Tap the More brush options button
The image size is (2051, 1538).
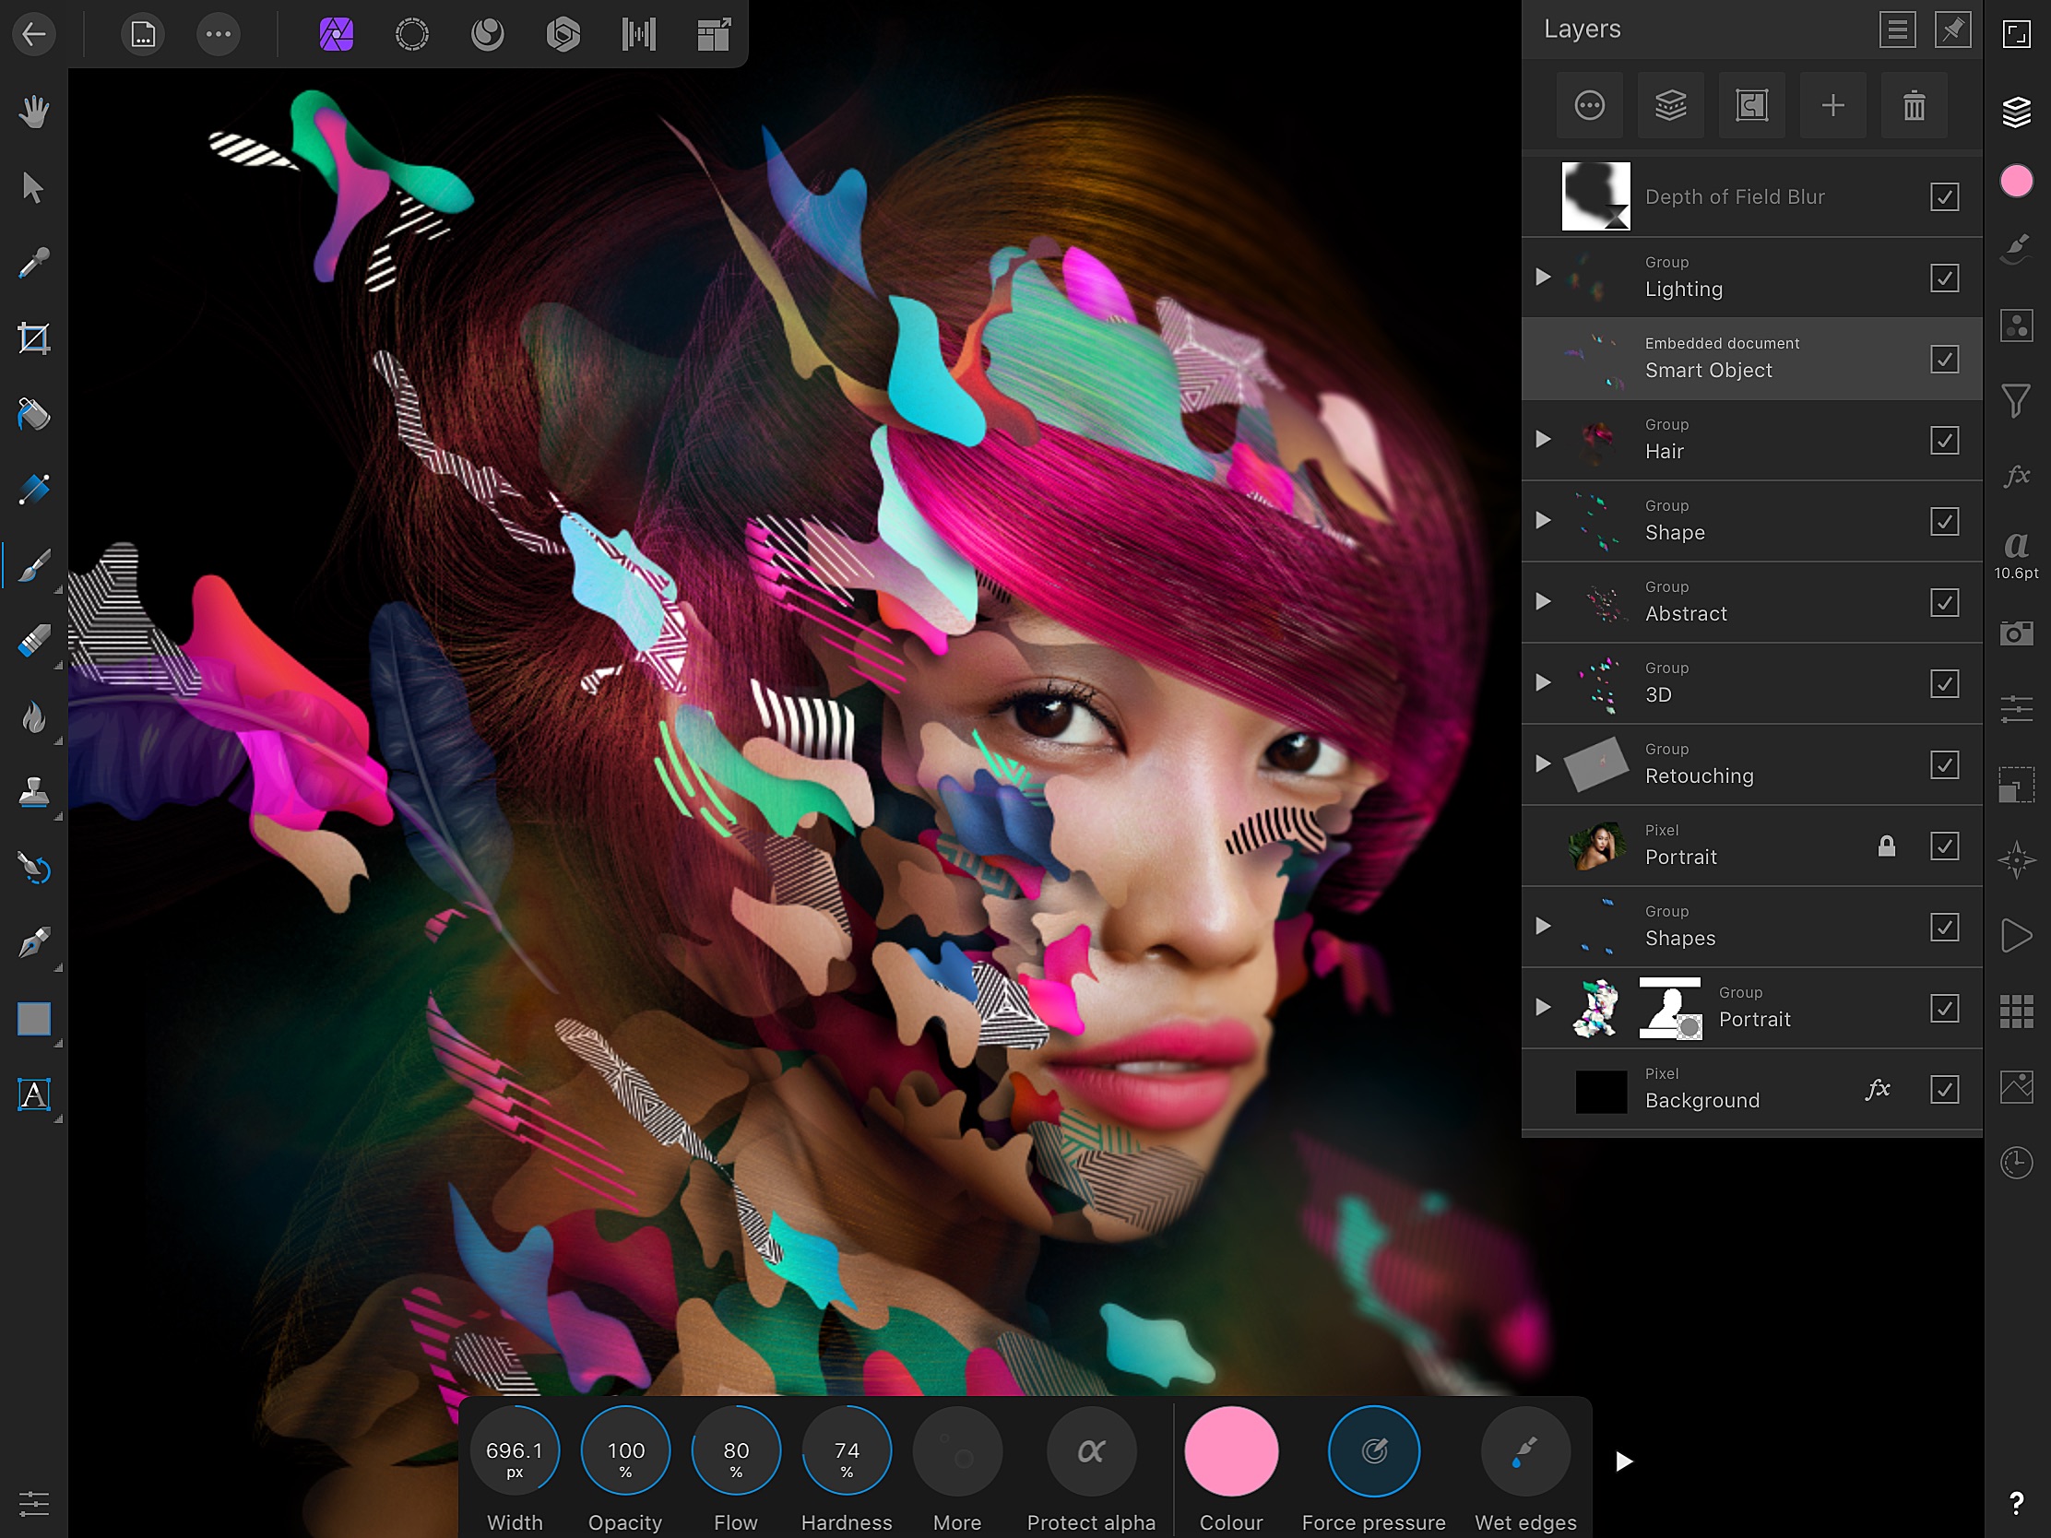point(957,1450)
